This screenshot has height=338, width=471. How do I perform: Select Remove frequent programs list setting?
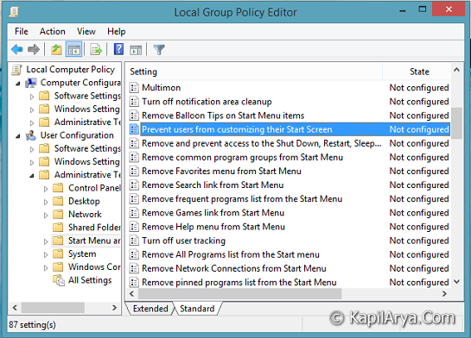coord(290,199)
